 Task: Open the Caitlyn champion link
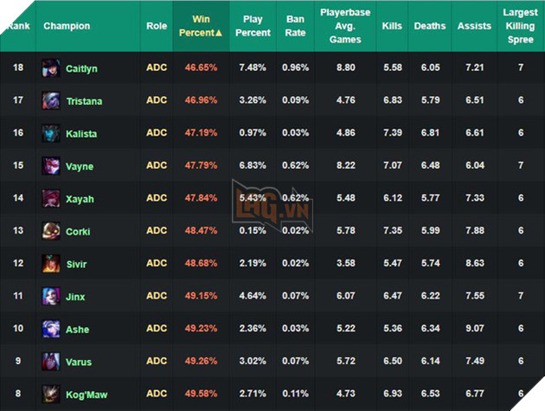point(81,68)
